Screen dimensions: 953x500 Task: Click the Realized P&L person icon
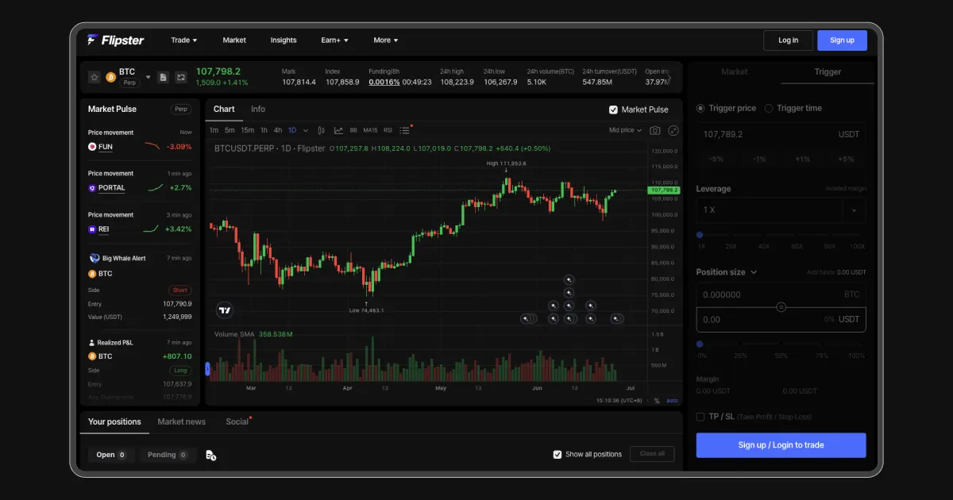pos(92,342)
